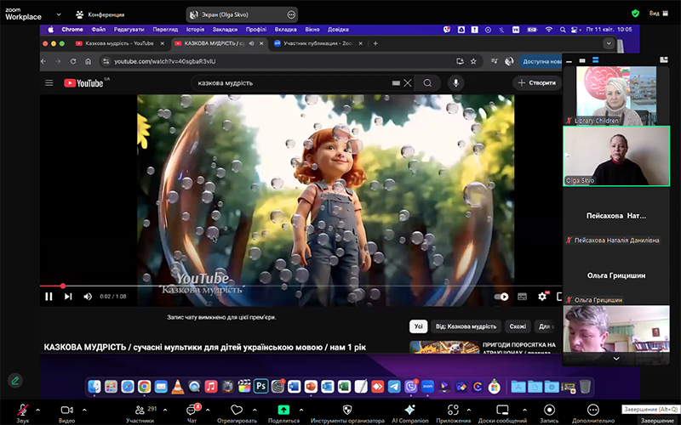Screen dimensions: 681x425
Task: Skip to next YouTube video
Action: tap(68, 297)
